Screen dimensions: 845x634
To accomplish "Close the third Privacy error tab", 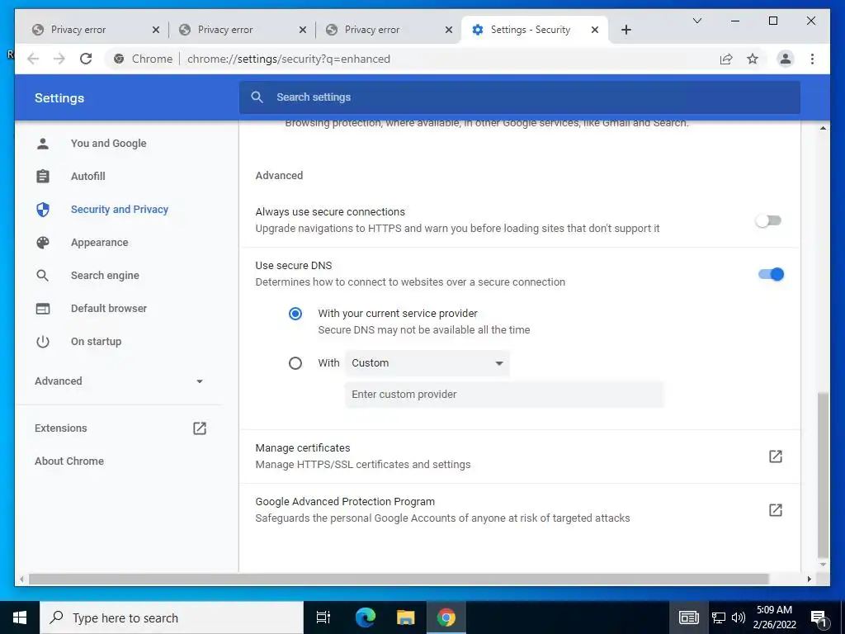I will tap(448, 30).
